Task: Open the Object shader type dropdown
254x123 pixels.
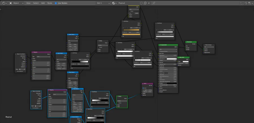Action: [16, 3]
